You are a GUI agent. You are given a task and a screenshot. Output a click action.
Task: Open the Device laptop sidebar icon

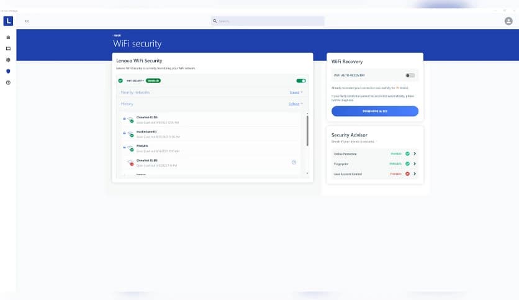tap(8, 48)
